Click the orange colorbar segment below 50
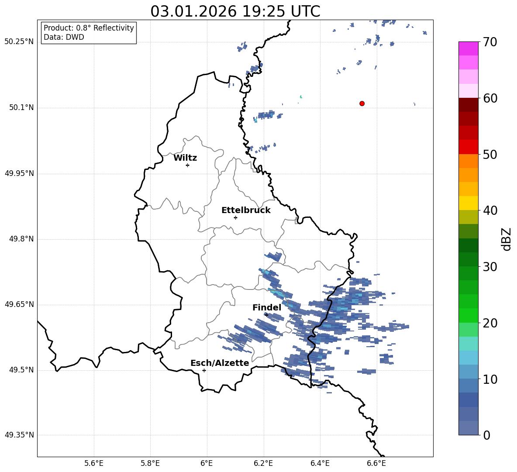Viewport: 517px width, 472px height. [x=468, y=161]
